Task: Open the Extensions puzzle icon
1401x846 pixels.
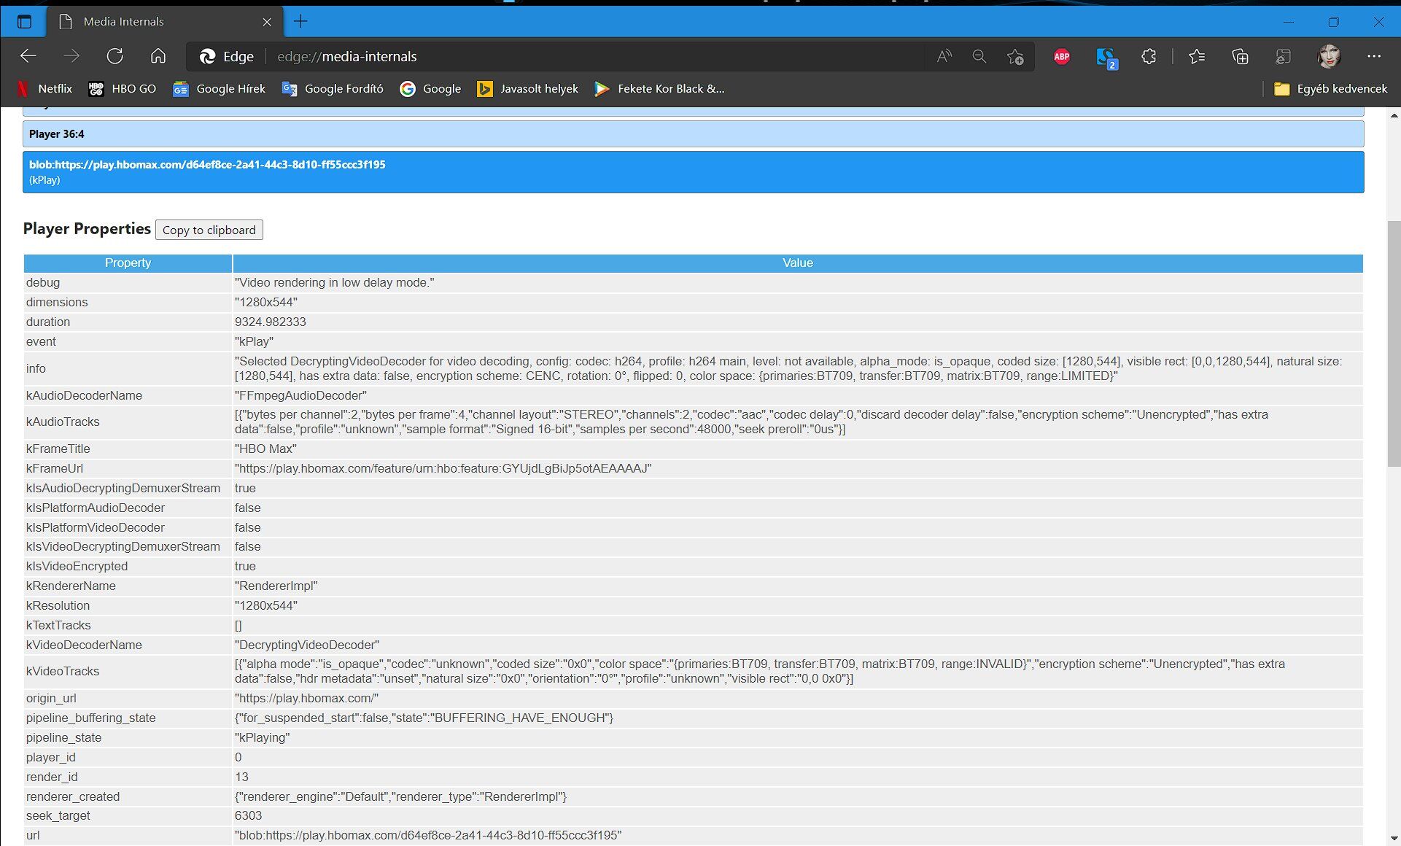Action: 1149,56
